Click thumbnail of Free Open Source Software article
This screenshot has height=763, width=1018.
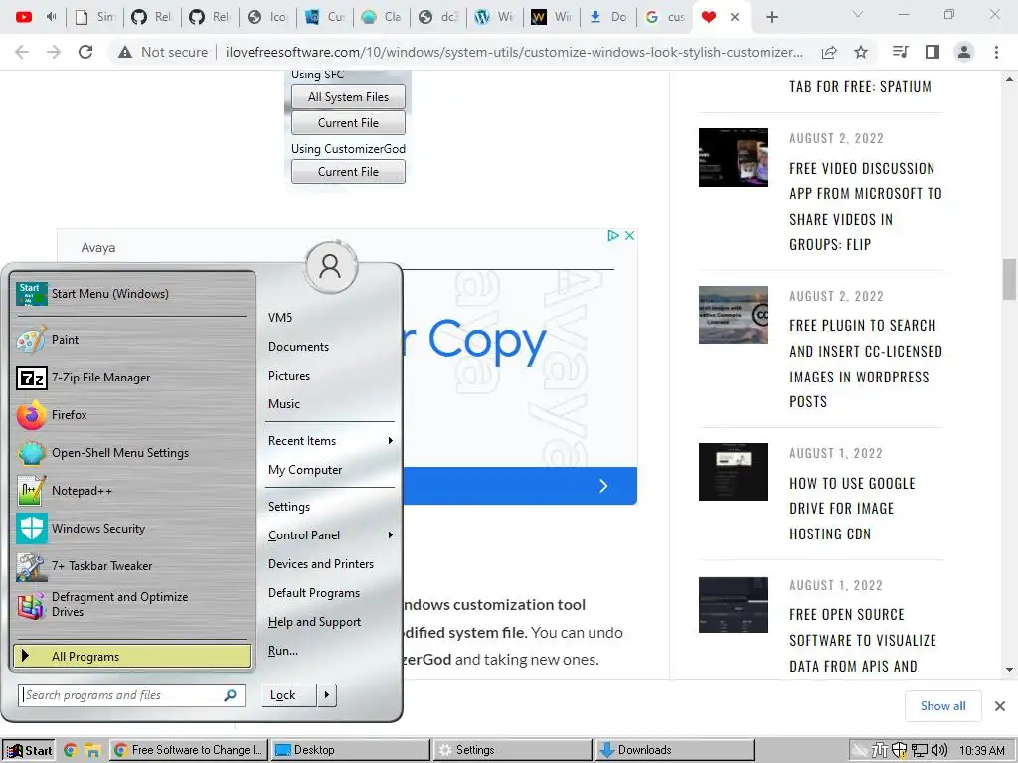click(x=733, y=605)
